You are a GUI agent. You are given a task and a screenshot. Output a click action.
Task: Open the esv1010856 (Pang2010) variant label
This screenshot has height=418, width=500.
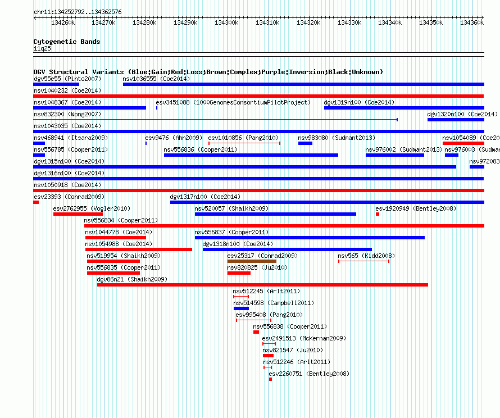point(243,138)
